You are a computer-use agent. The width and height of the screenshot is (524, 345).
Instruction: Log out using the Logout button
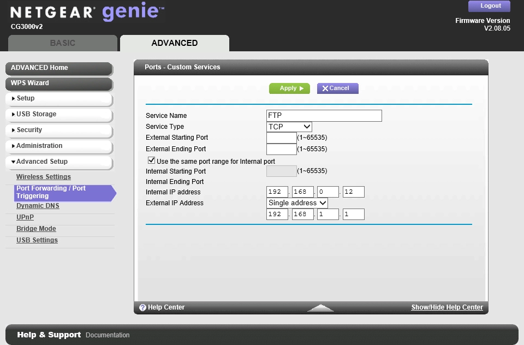coord(490,6)
